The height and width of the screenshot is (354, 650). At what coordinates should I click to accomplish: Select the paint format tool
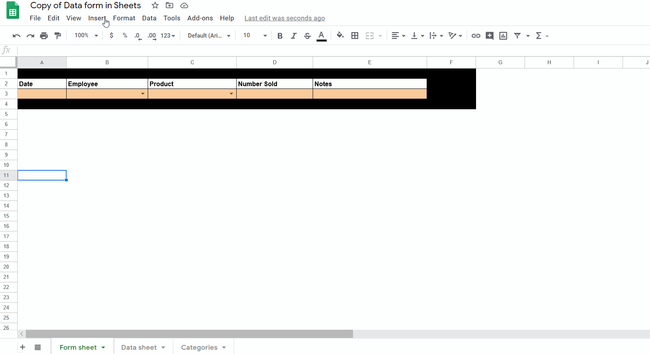click(x=58, y=36)
